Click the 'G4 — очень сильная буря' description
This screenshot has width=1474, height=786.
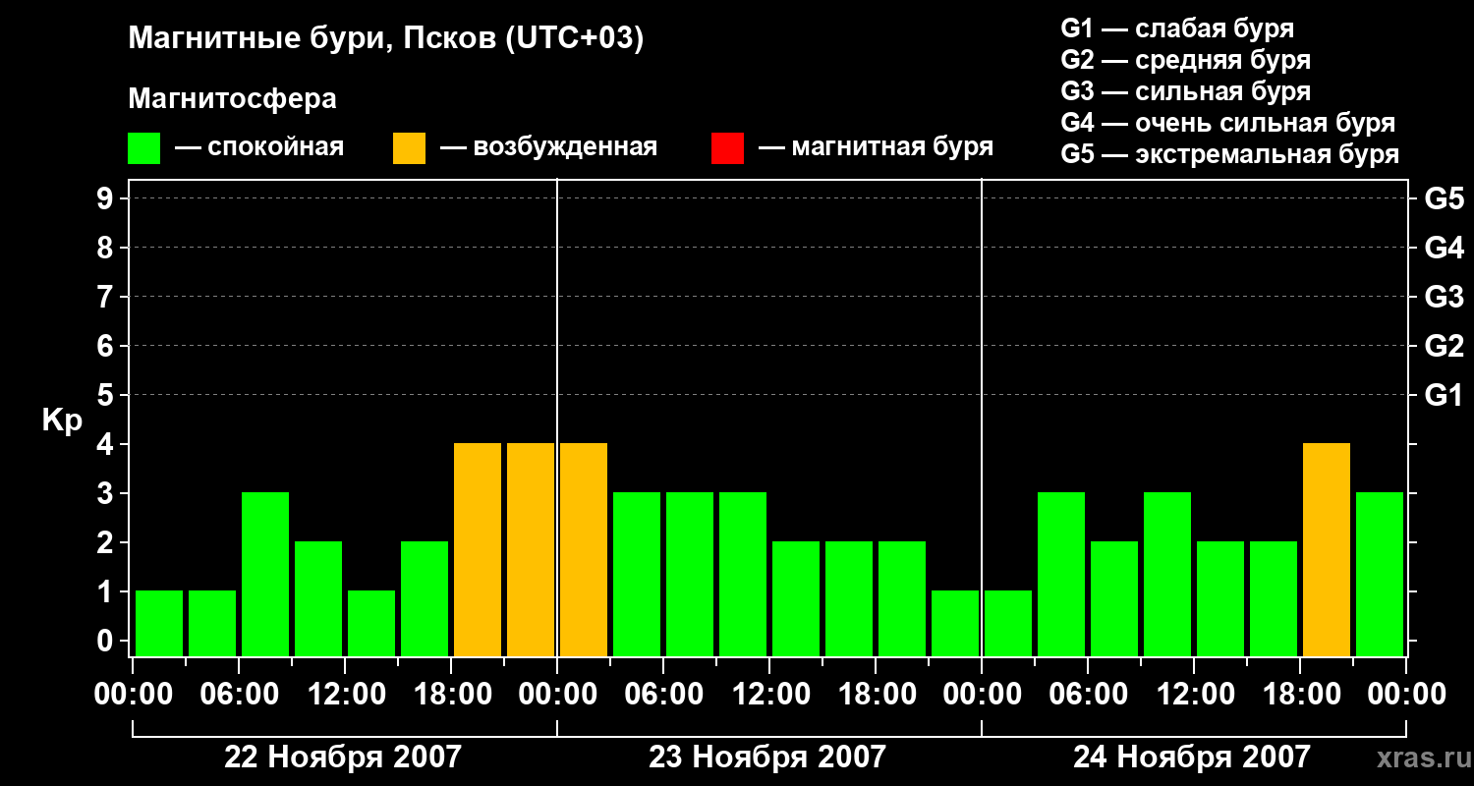tap(1227, 123)
